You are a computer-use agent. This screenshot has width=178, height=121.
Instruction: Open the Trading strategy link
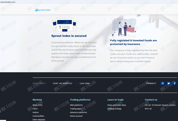114,109
